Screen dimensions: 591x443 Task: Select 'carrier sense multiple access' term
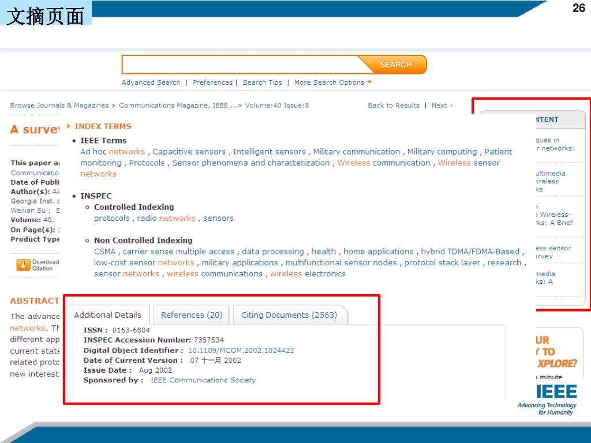(179, 251)
